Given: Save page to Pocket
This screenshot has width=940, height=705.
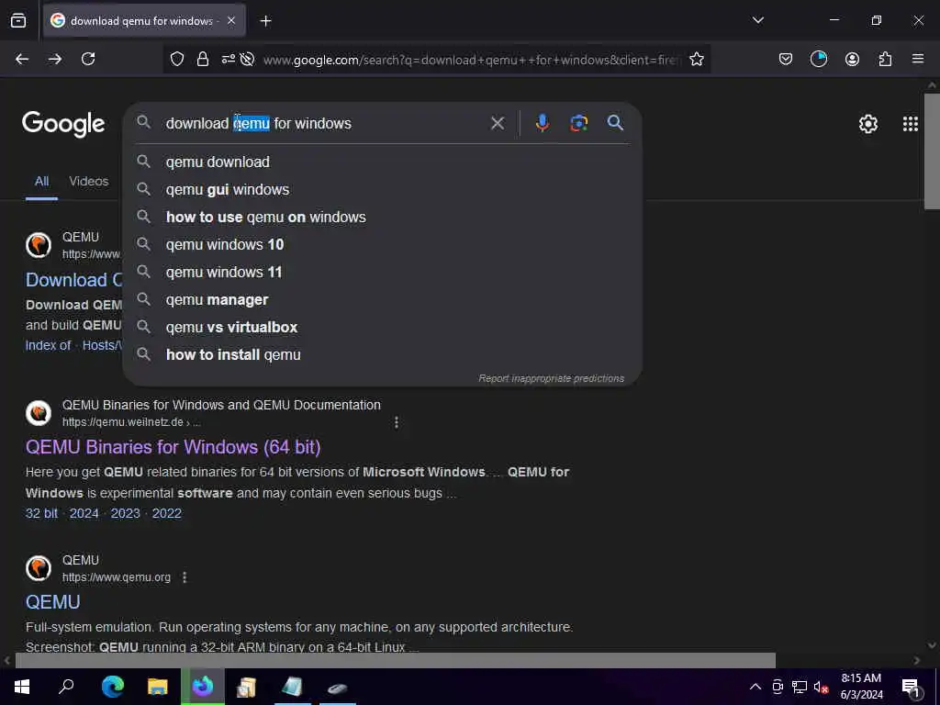Looking at the screenshot, I should pyautogui.click(x=786, y=59).
